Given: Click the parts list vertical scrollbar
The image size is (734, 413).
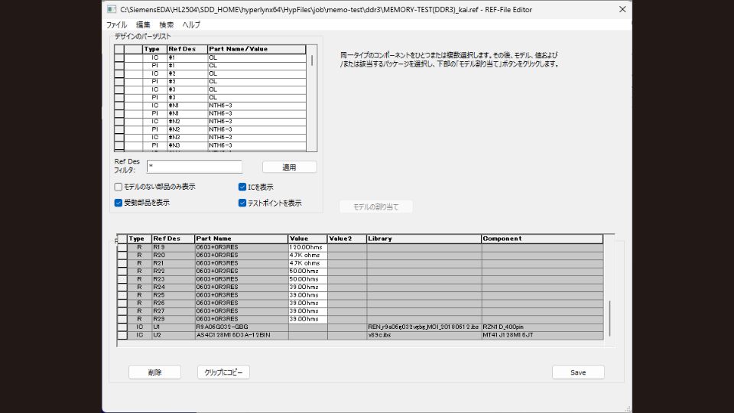Looking at the screenshot, I should 312,99.
